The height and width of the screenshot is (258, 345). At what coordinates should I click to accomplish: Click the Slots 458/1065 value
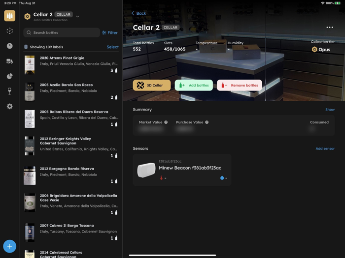[x=174, y=49]
